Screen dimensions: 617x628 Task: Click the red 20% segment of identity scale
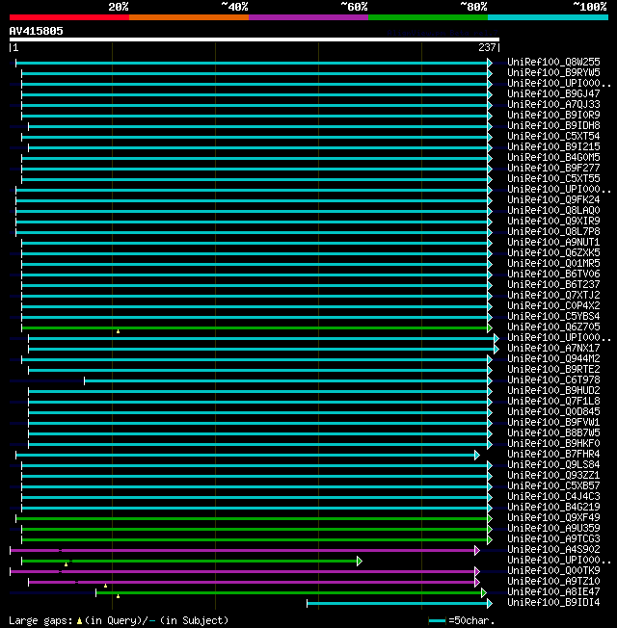pos(69,17)
